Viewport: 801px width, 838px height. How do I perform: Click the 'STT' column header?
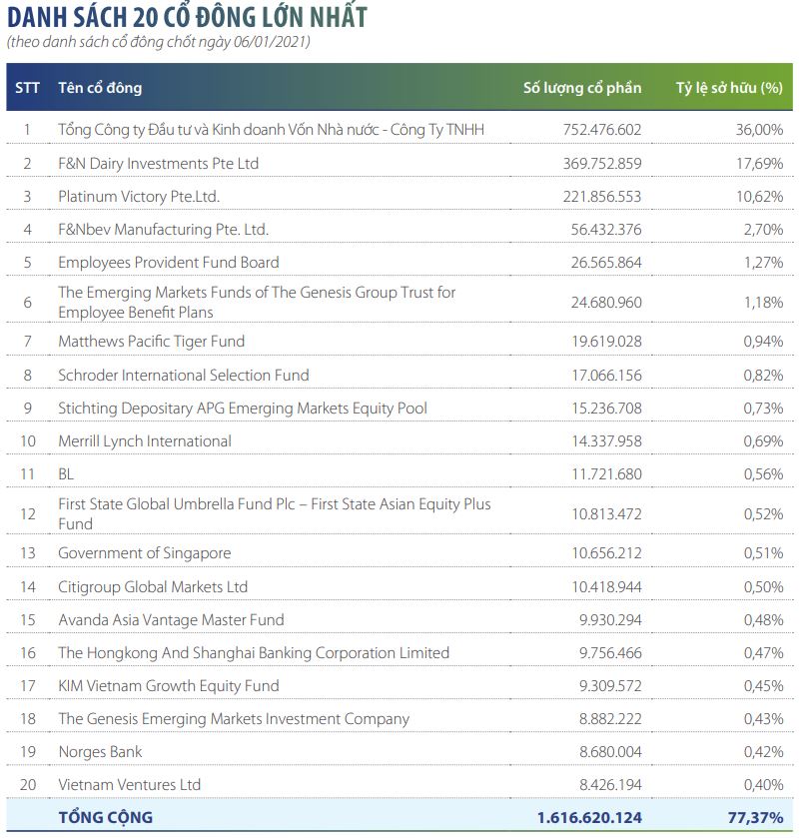pos(28,87)
